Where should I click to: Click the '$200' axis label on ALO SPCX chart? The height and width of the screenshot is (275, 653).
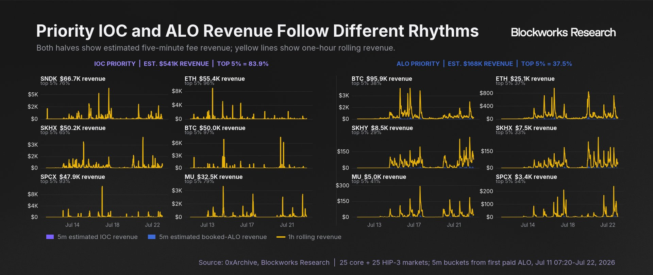pyautogui.click(x=486, y=191)
